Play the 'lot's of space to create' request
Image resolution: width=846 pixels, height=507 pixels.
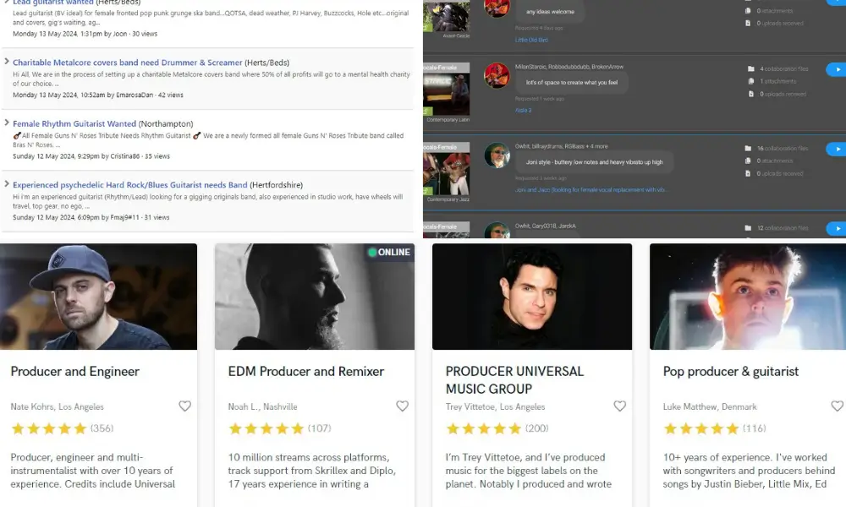pyautogui.click(x=837, y=69)
